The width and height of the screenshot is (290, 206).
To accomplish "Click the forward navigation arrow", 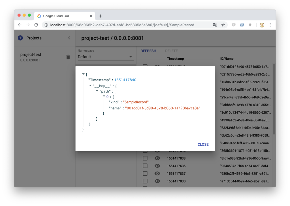I will coord(28,25).
